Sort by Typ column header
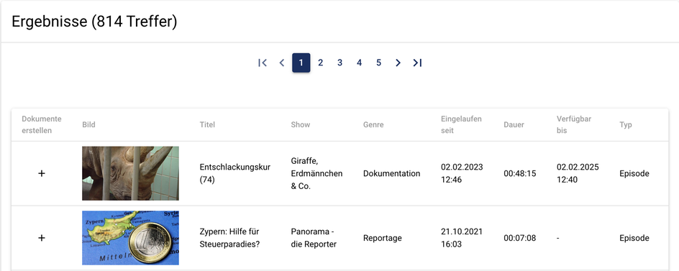The width and height of the screenshot is (679, 271). tap(625, 124)
